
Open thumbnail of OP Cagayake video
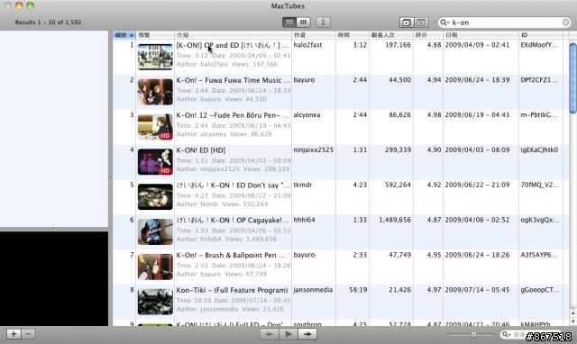pos(155,231)
